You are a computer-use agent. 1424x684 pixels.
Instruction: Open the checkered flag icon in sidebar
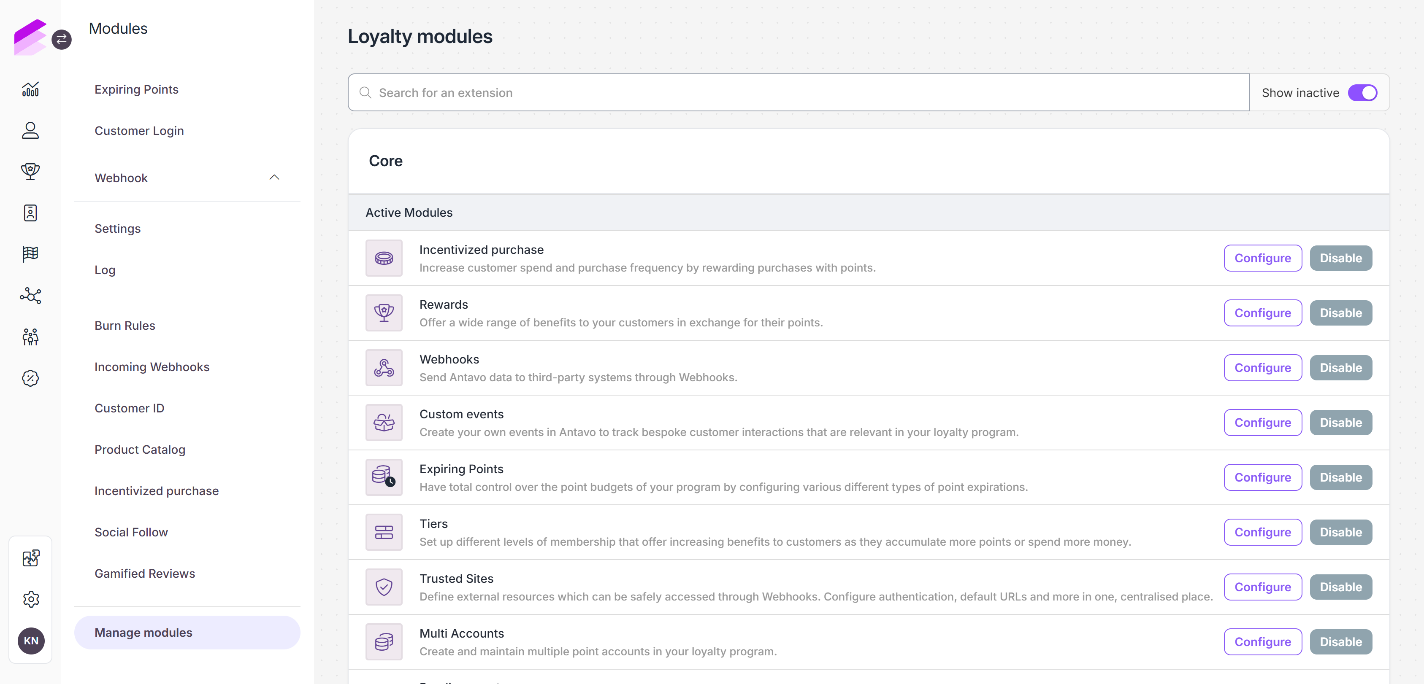(x=30, y=254)
